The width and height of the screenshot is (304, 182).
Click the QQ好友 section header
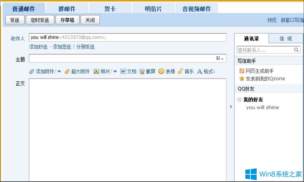[269, 89]
